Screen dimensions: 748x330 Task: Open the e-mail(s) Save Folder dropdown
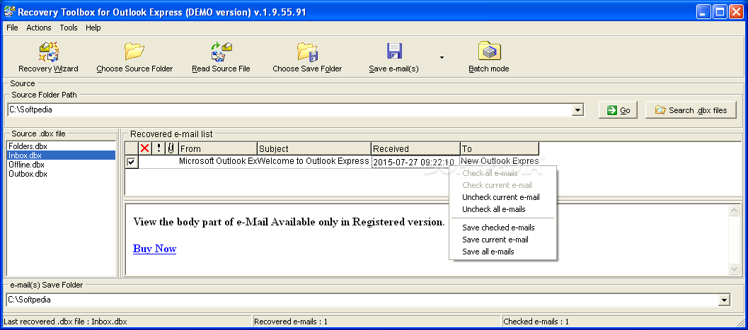[725, 300]
